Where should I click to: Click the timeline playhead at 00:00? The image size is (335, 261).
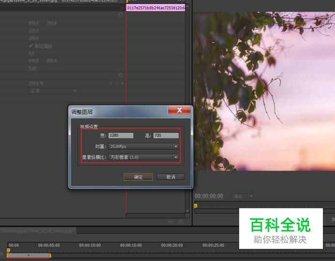click(x=8, y=250)
